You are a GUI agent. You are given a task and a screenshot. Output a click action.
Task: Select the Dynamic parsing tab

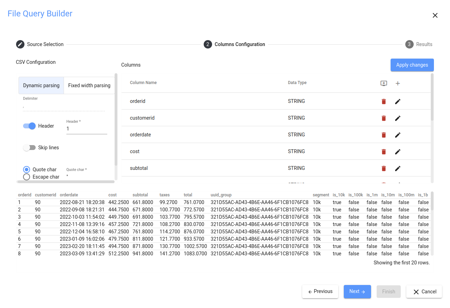pos(41,85)
